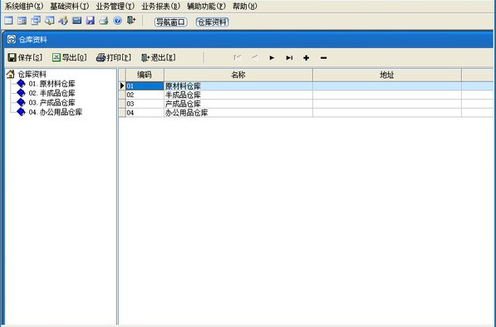The image size is (496, 327).
Task: Click the address cell of 半成品仓库 row
Action: pyautogui.click(x=387, y=95)
